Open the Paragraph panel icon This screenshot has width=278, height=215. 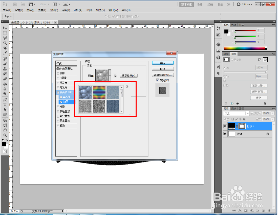(218, 73)
